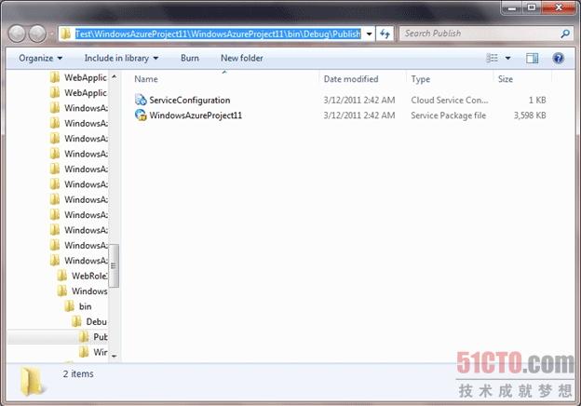Image resolution: width=581 pixels, height=406 pixels.
Task: Click navigation pane scrollbar thumb
Action: (115, 265)
